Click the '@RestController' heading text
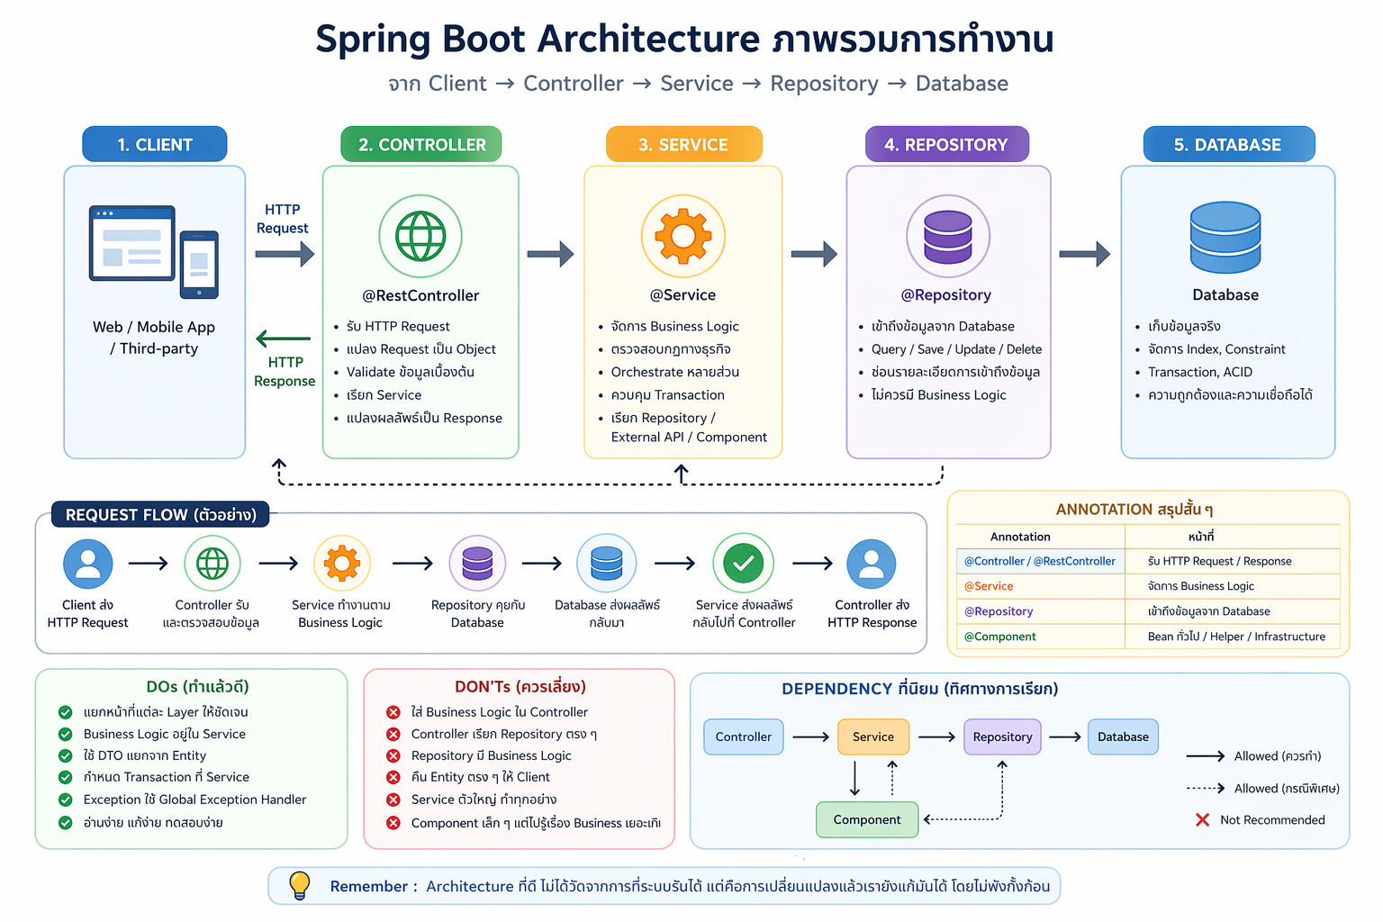The image size is (1383, 922). (x=420, y=295)
